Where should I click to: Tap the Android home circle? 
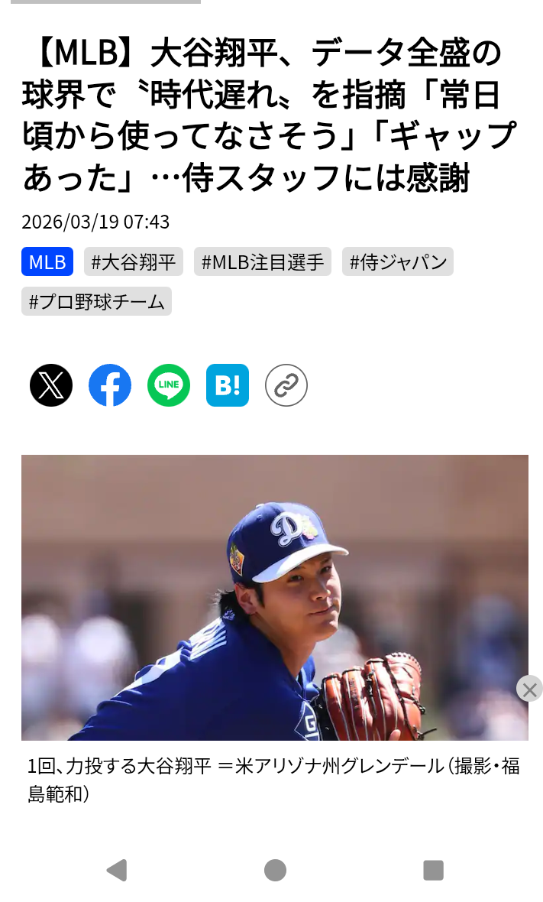coord(275,871)
